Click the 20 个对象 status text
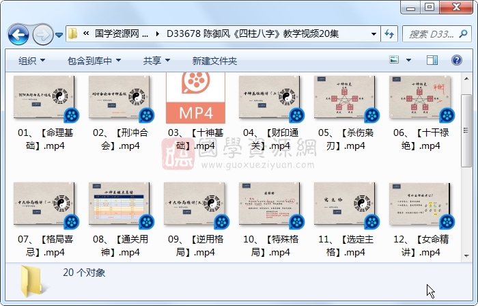 [84, 272]
